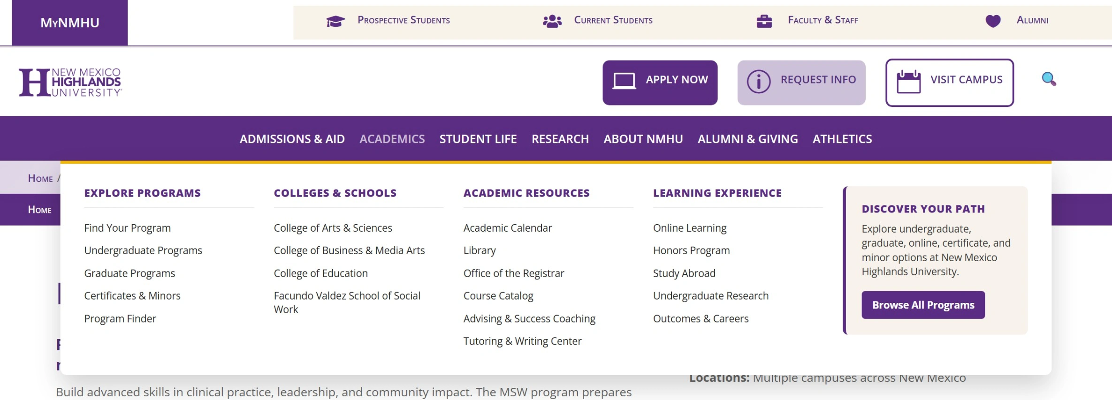This screenshot has width=1112, height=400.
Task: Click the Explore Programs heading
Action: click(143, 193)
